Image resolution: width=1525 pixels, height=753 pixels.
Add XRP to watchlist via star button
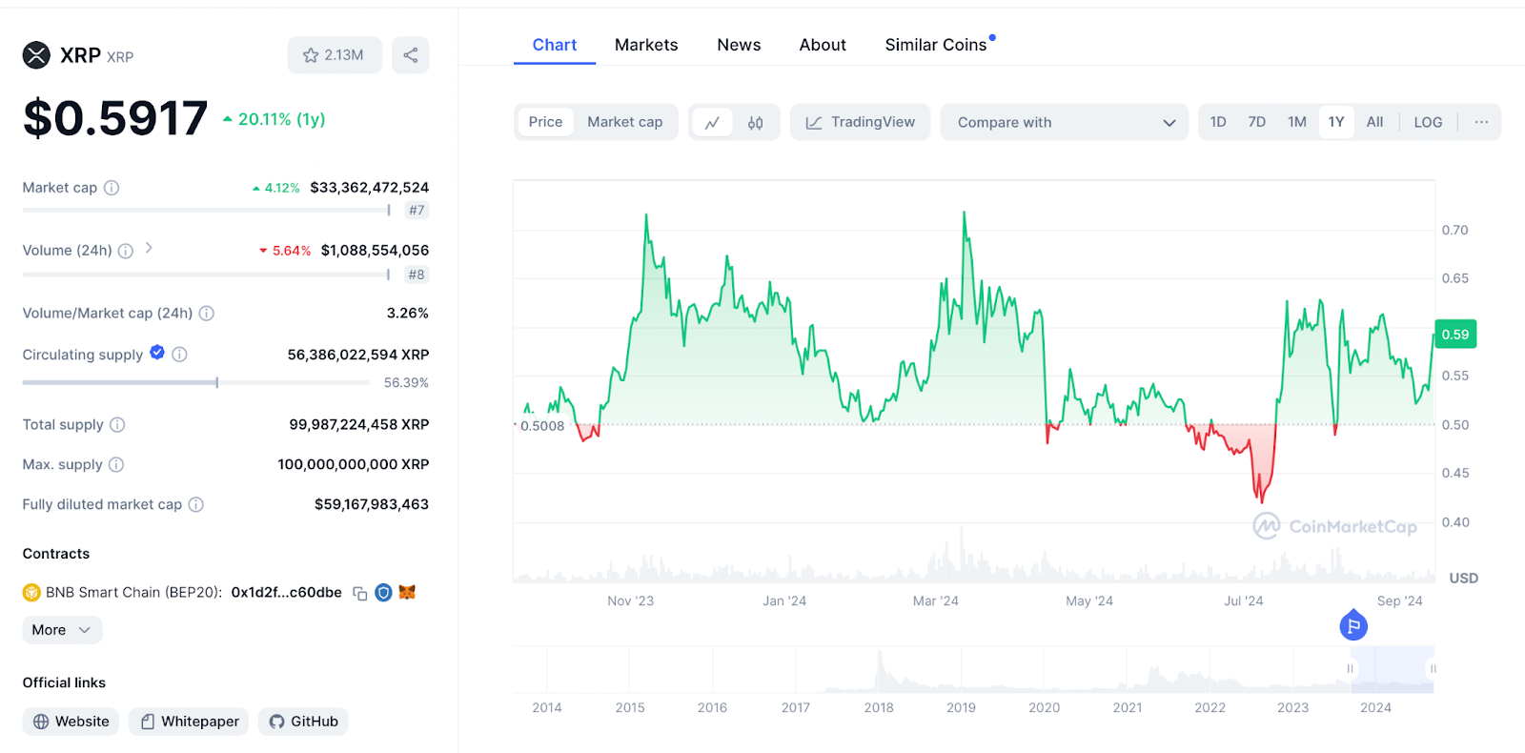(335, 55)
